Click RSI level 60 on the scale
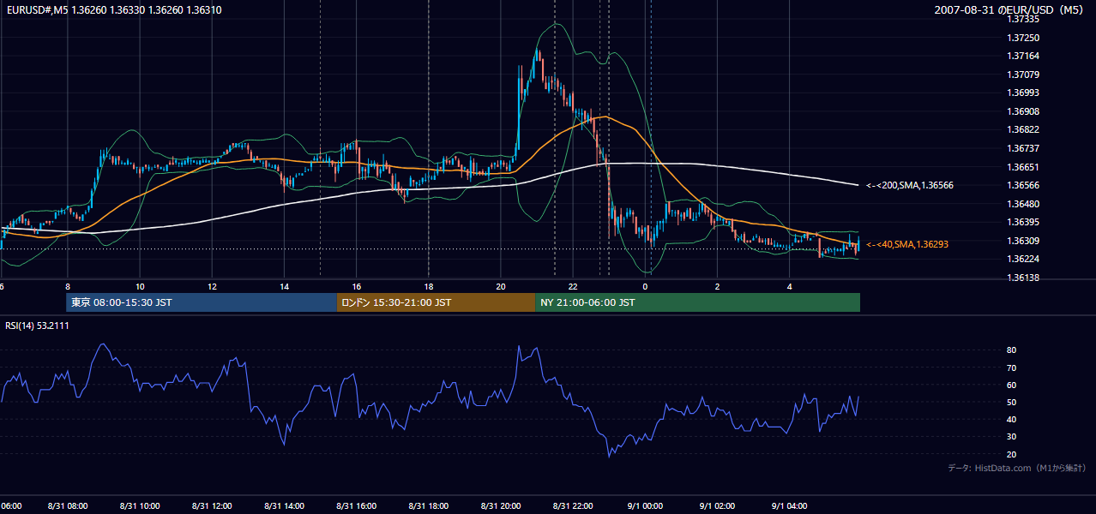Viewport: 1096px width, 514px height. click(1011, 385)
